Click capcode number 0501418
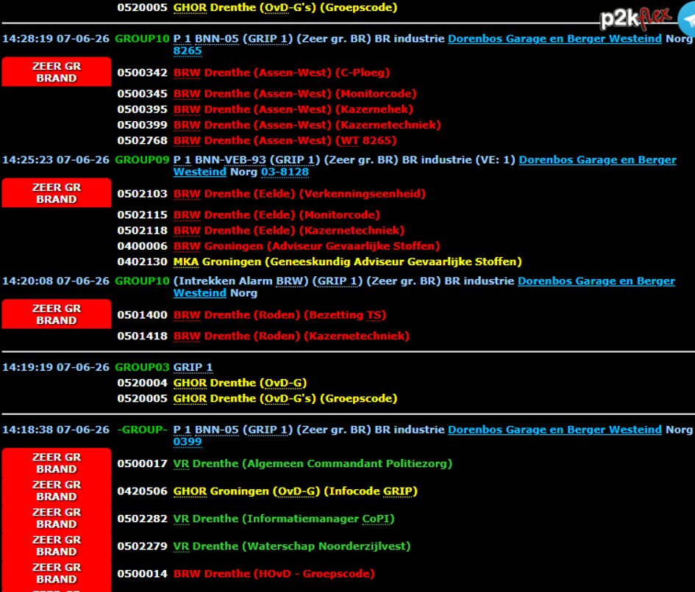695x592 pixels. pos(142,336)
